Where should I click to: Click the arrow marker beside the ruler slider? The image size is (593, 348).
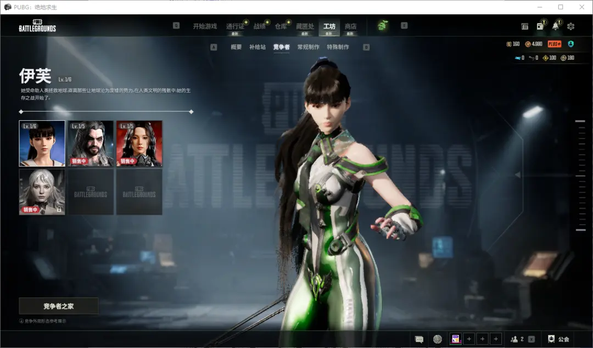point(518,175)
